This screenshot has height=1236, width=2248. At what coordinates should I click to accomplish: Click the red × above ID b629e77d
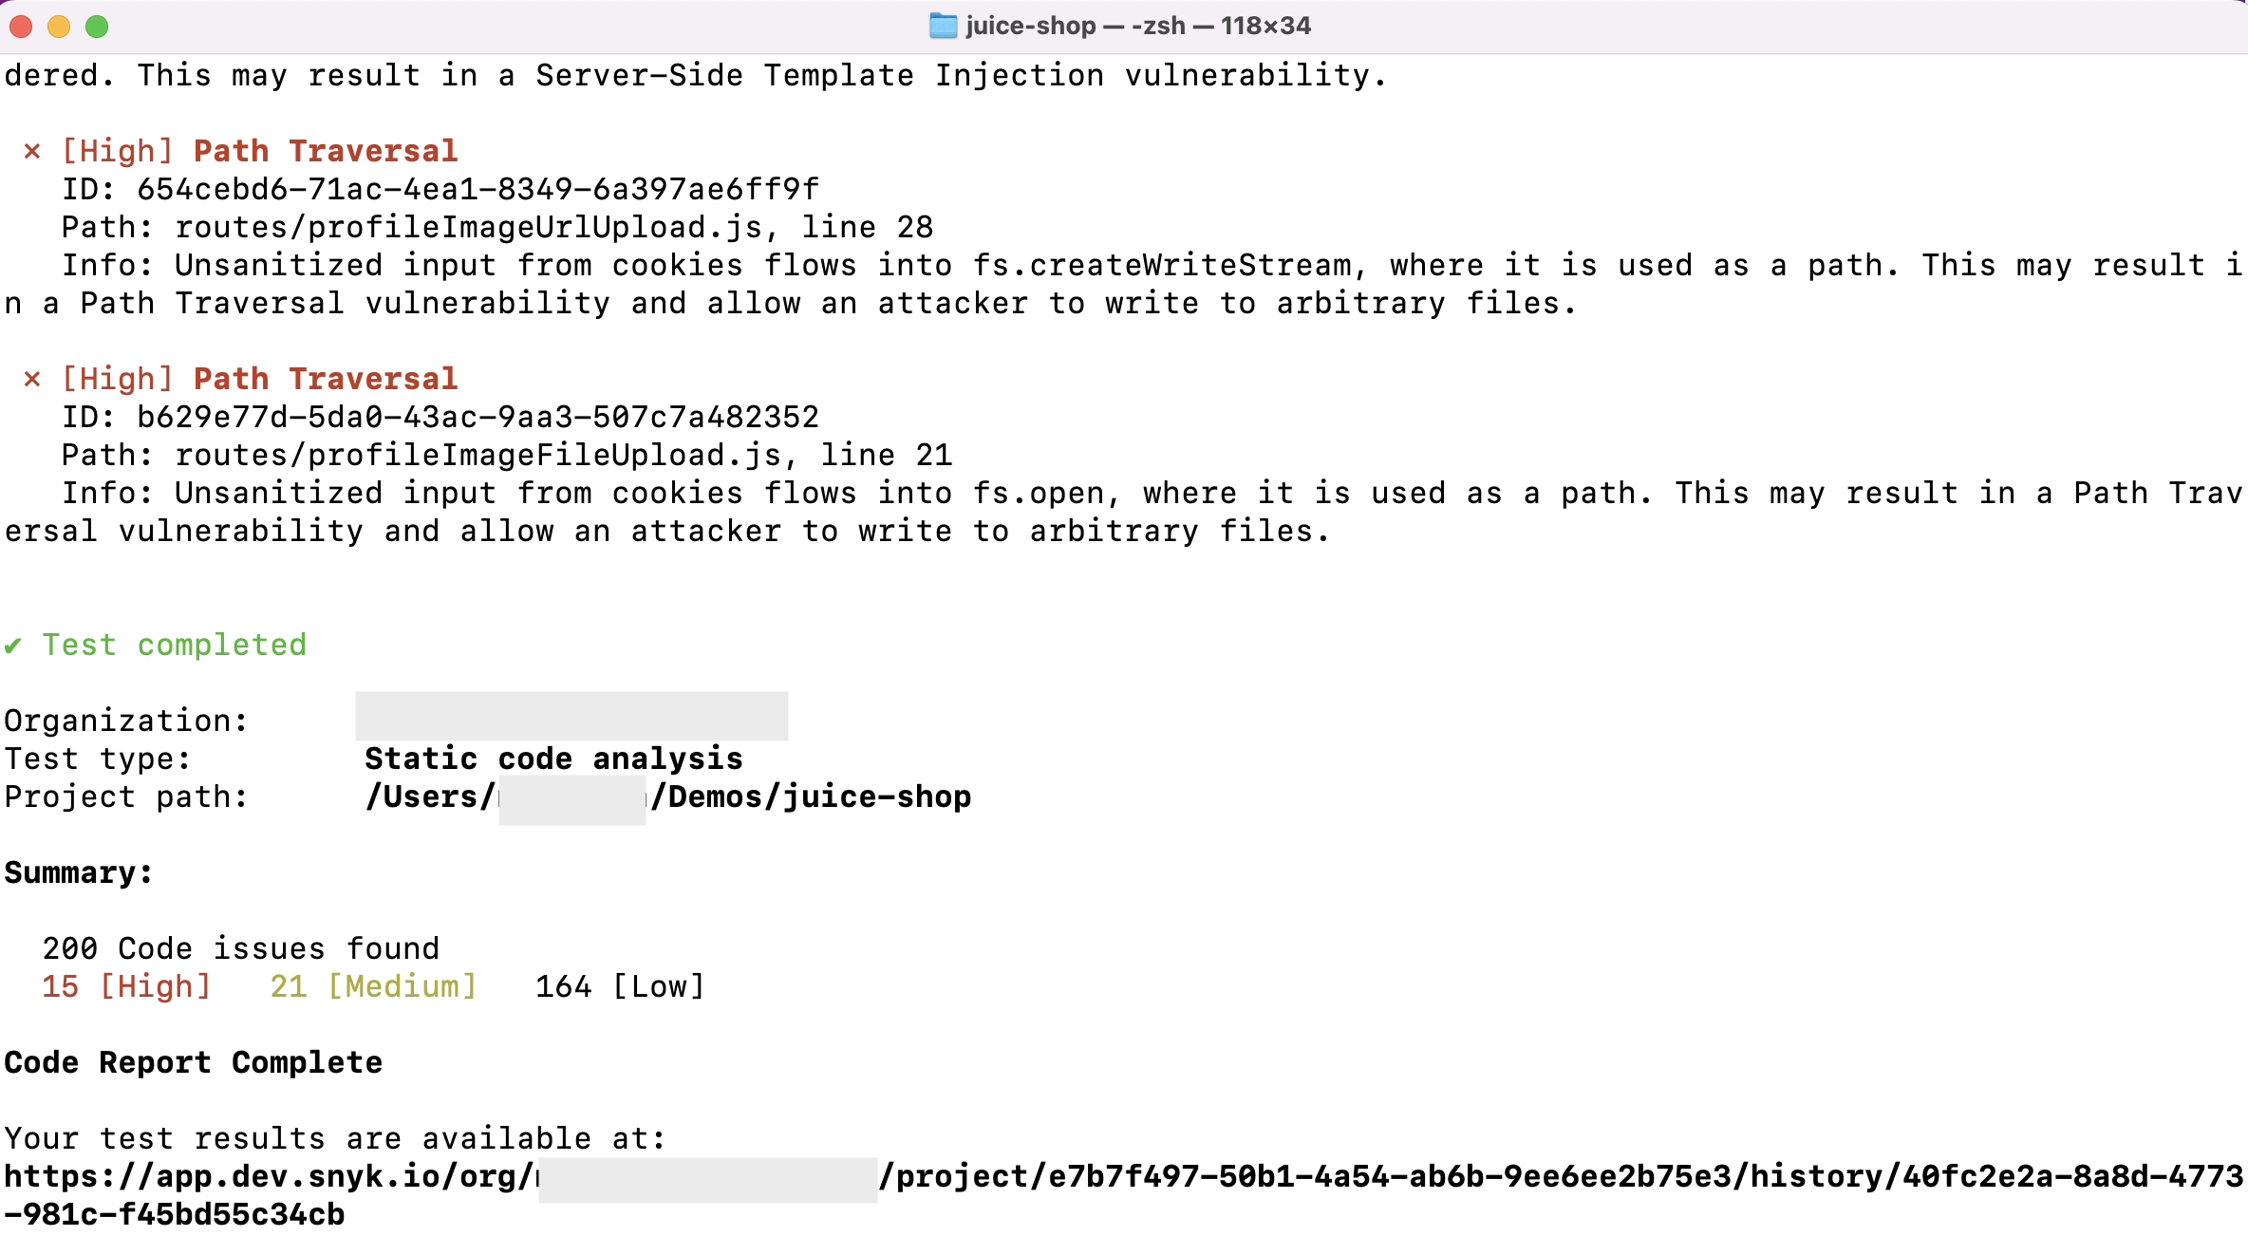pyautogui.click(x=32, y=379)
